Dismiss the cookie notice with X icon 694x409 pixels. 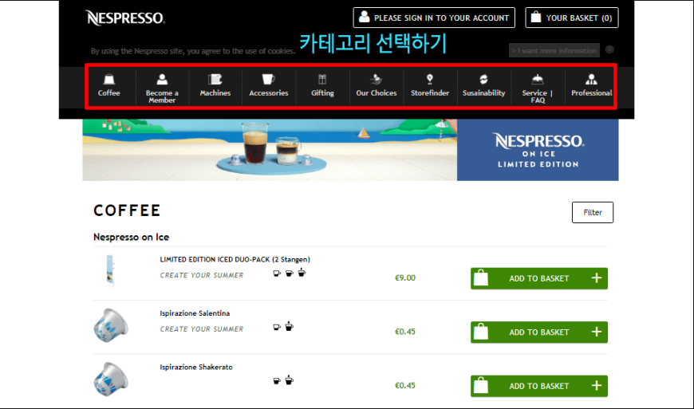pyautogui.click(x=609, y=49)
